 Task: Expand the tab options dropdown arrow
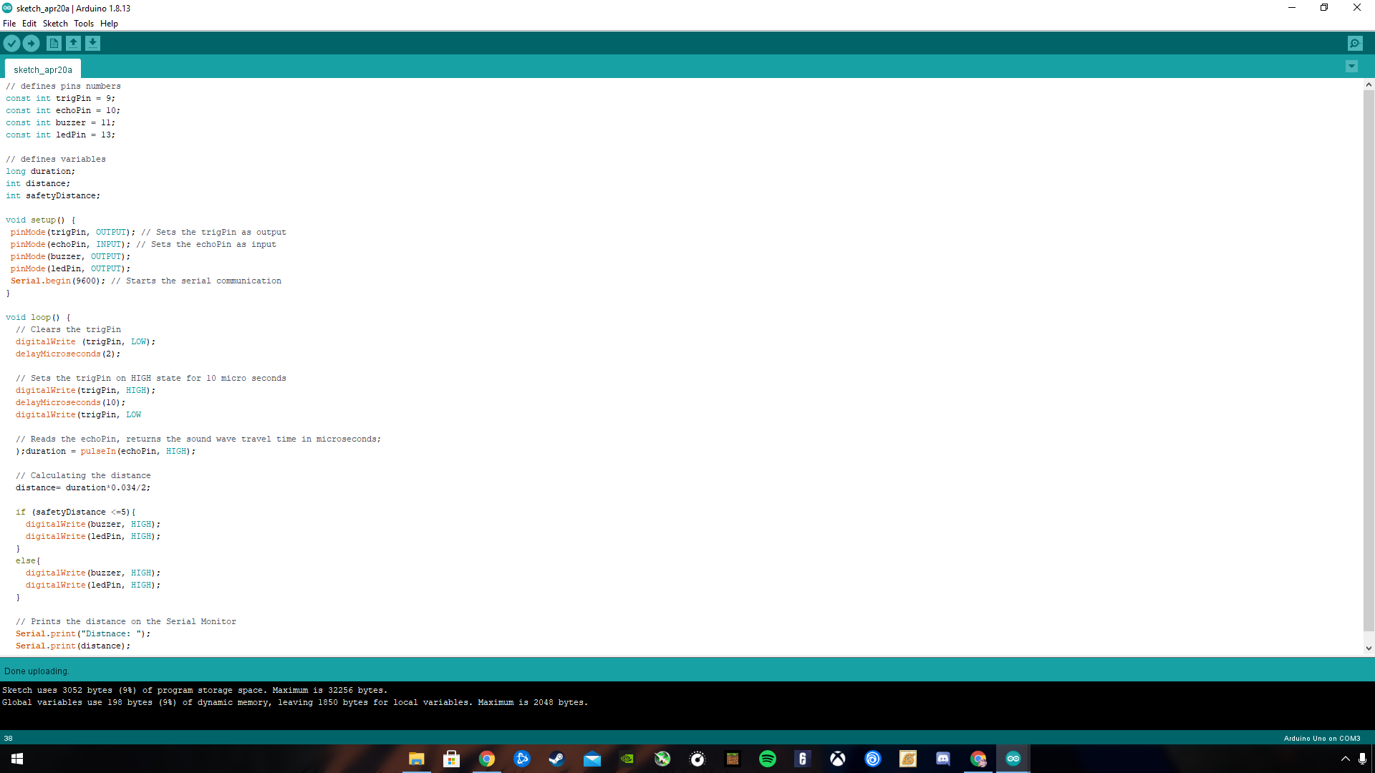[x=1351, y=67]
